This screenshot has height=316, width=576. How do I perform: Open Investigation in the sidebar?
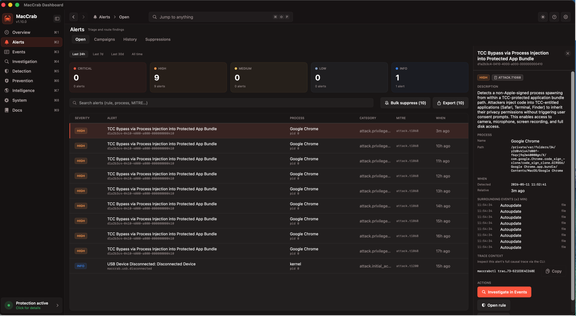click(x=32, y=61)
